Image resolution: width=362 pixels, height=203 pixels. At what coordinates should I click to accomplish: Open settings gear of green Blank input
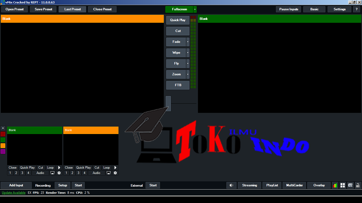pos(59,173)
